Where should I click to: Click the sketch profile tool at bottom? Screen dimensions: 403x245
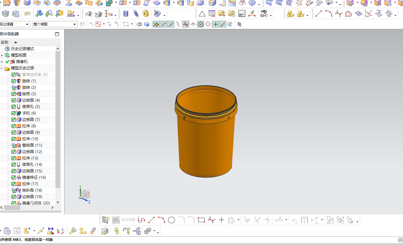click(141, 220)
